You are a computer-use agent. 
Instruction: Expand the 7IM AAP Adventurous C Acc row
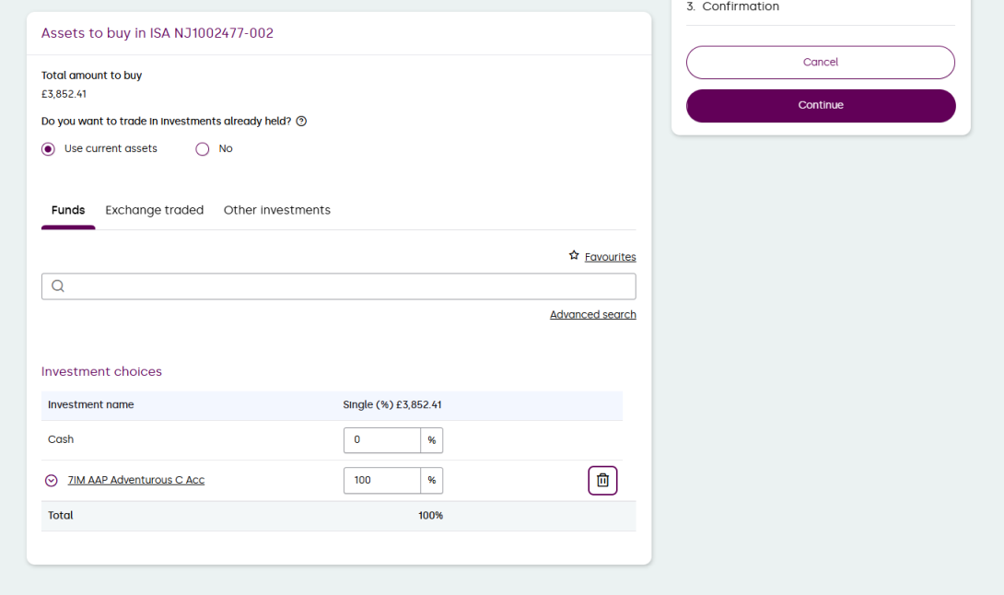tap(52, 481)
